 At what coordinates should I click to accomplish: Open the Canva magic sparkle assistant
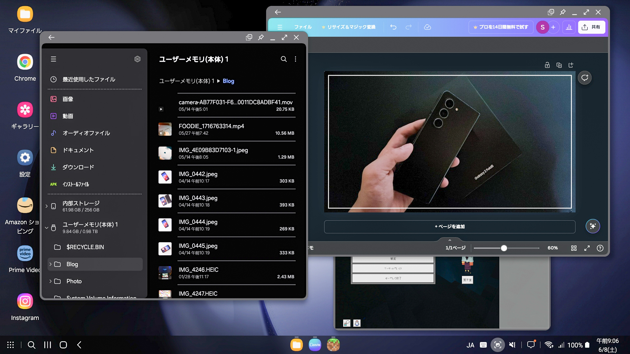point(593,226)
